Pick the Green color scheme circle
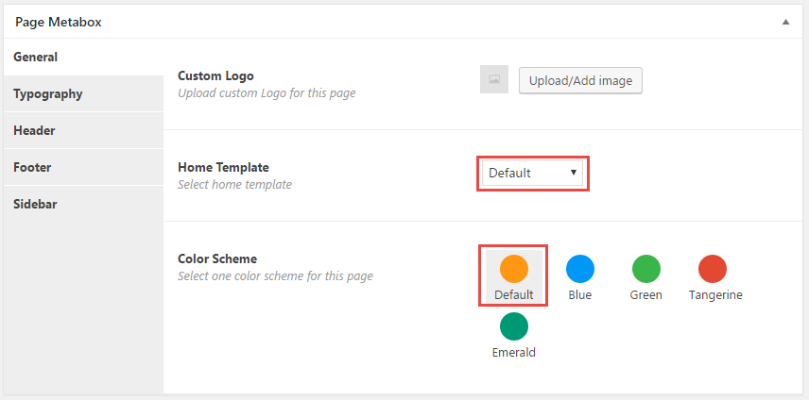809x400 pixels. [x=645, y=269]
